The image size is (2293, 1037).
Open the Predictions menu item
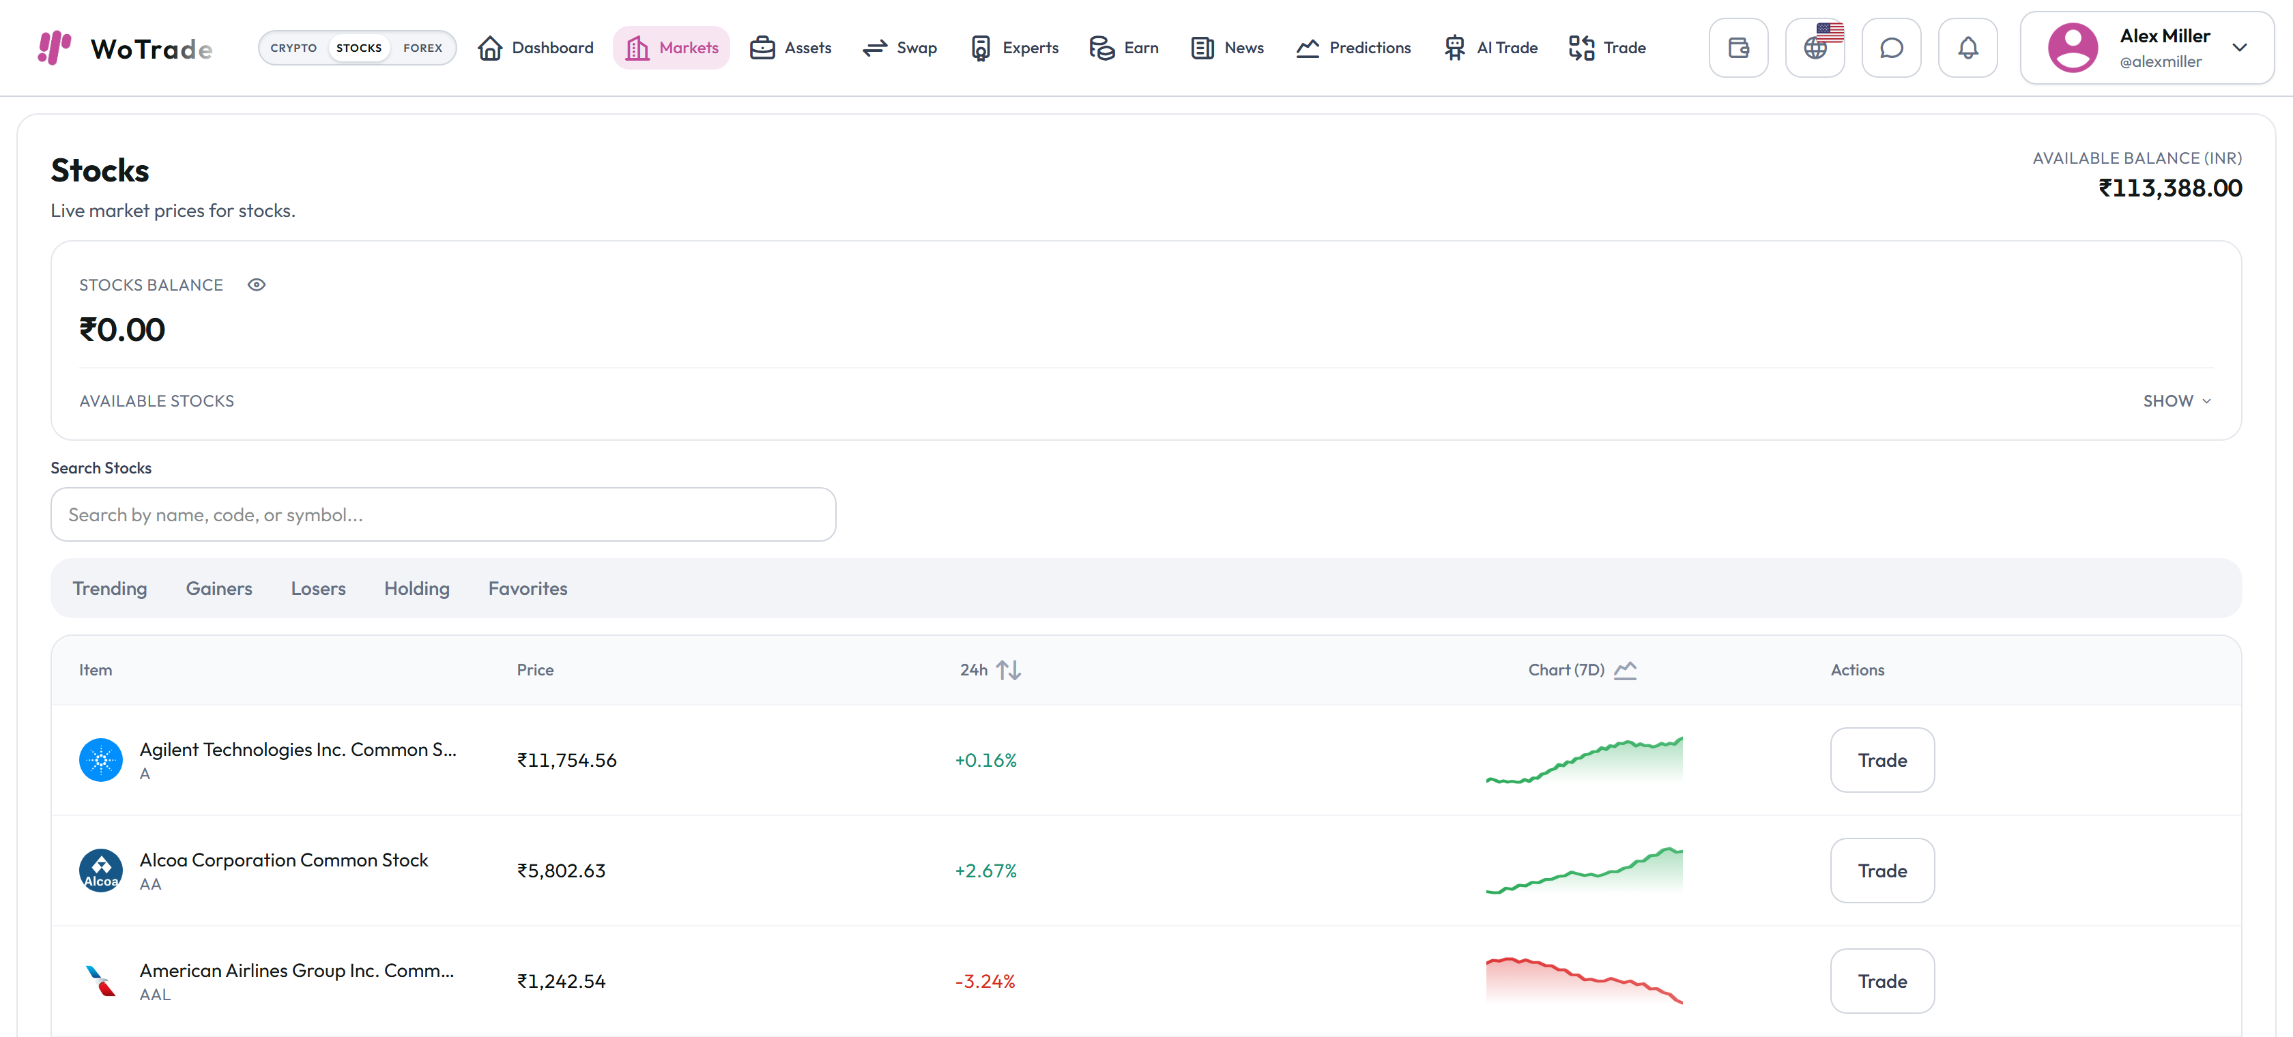pyautogui.click(x=1354, y=48)
